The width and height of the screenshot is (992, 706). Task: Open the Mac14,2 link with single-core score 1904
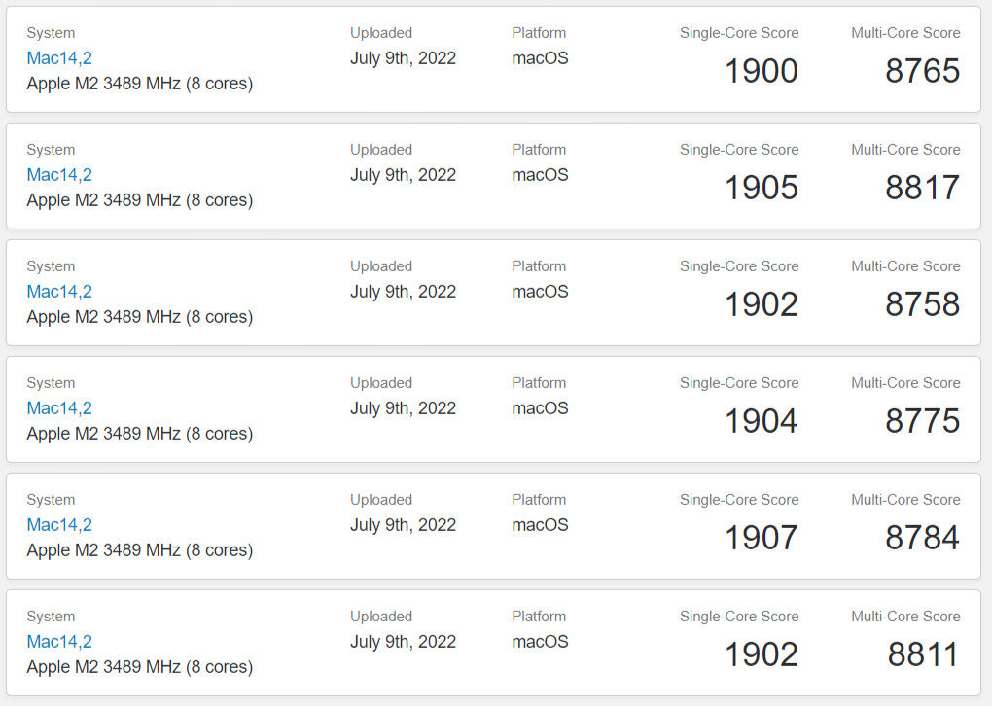click(x=59, y=408)
